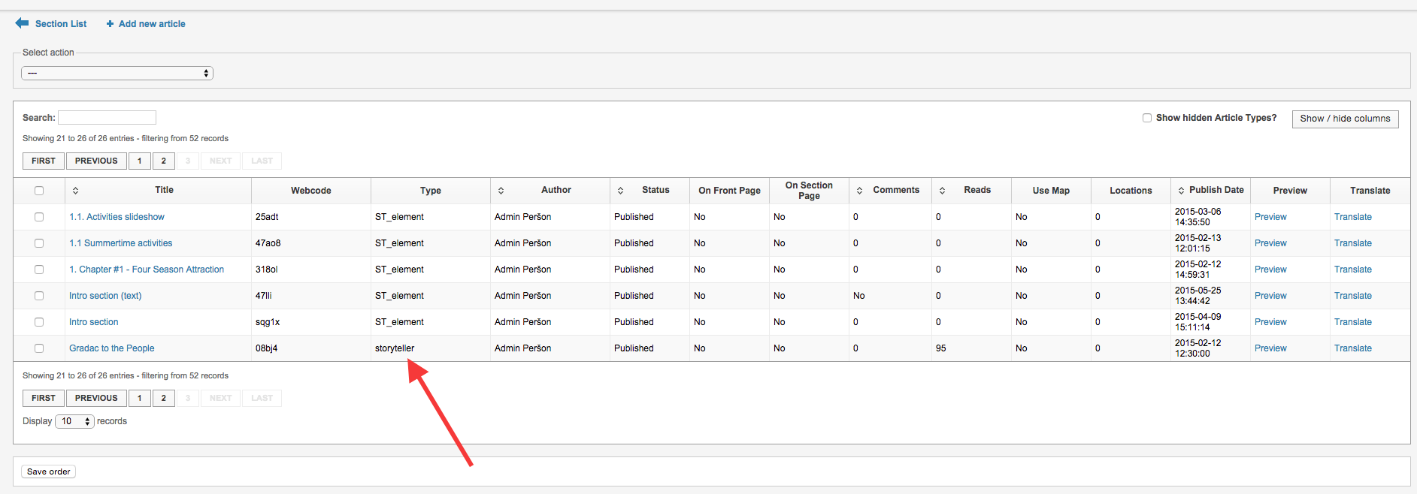
Task: Enable Show hidden Article Types checkbox
Action: [x=1147, y=118]
